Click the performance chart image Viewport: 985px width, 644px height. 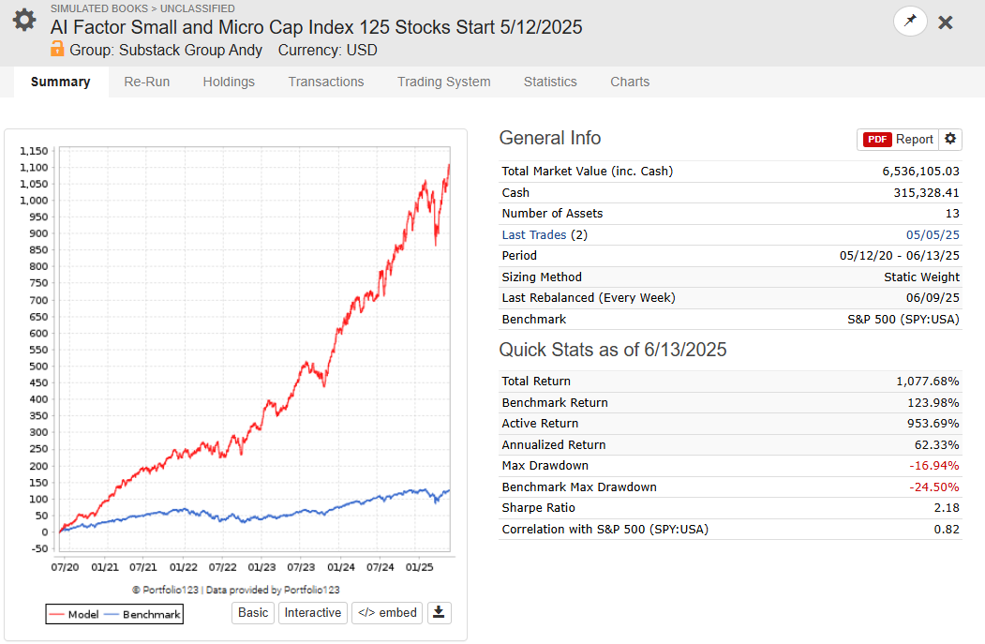(x=235, y=370)
